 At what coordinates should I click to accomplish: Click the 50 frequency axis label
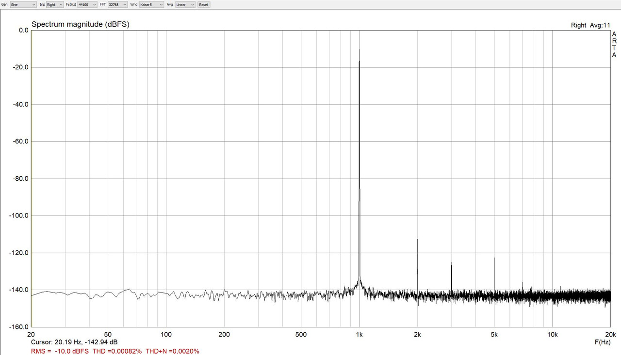click(x=108, y=334)
